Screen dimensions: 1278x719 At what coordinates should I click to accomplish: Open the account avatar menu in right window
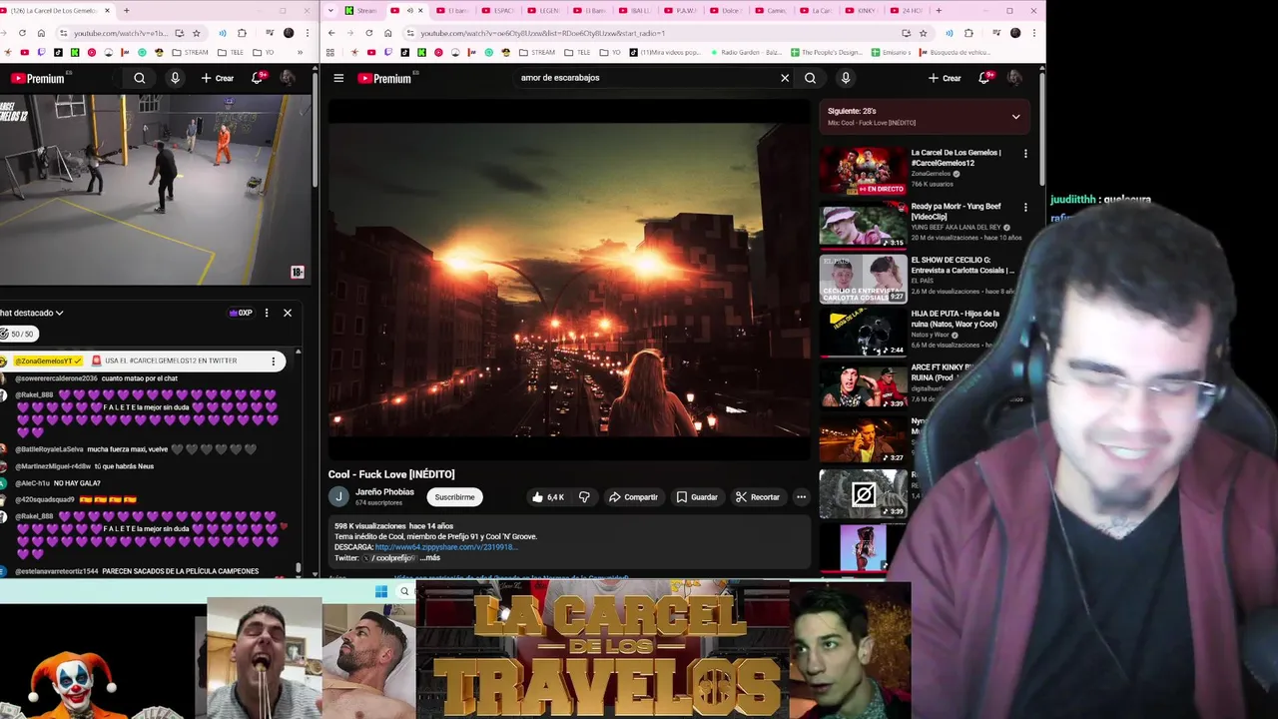[1014, 78]
